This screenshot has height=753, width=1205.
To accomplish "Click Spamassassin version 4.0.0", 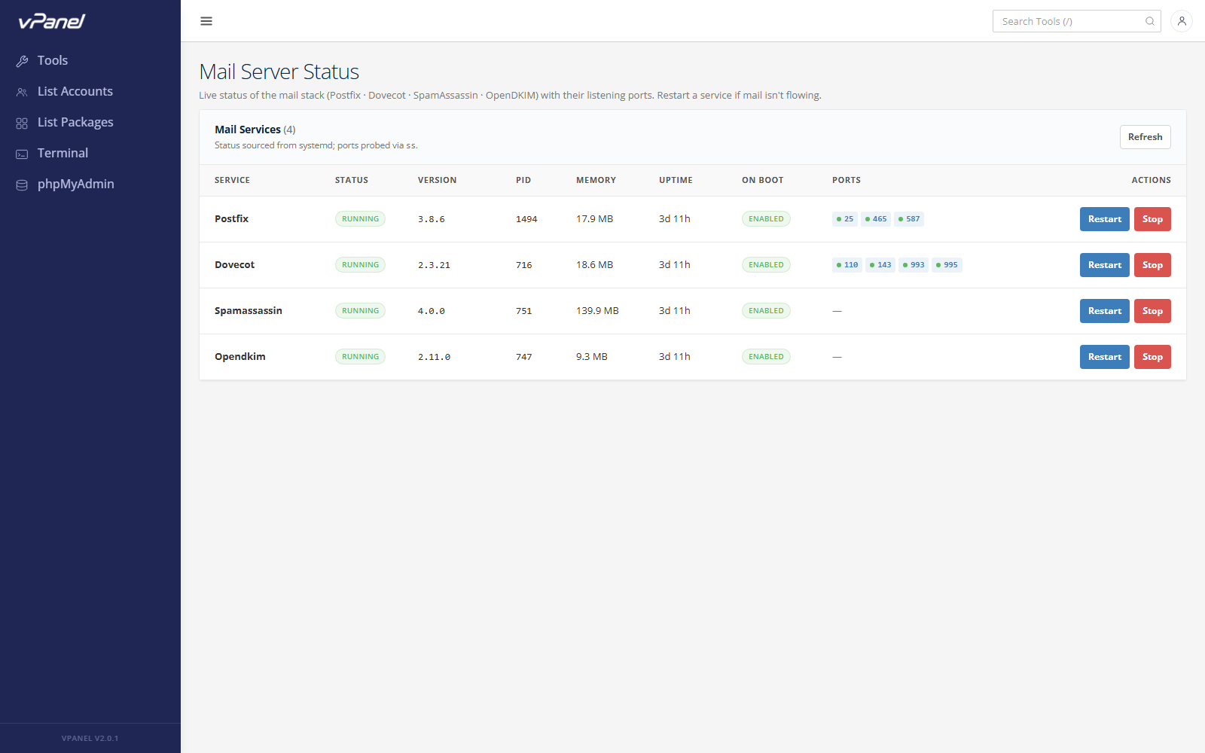I will [x=432, y=311].
